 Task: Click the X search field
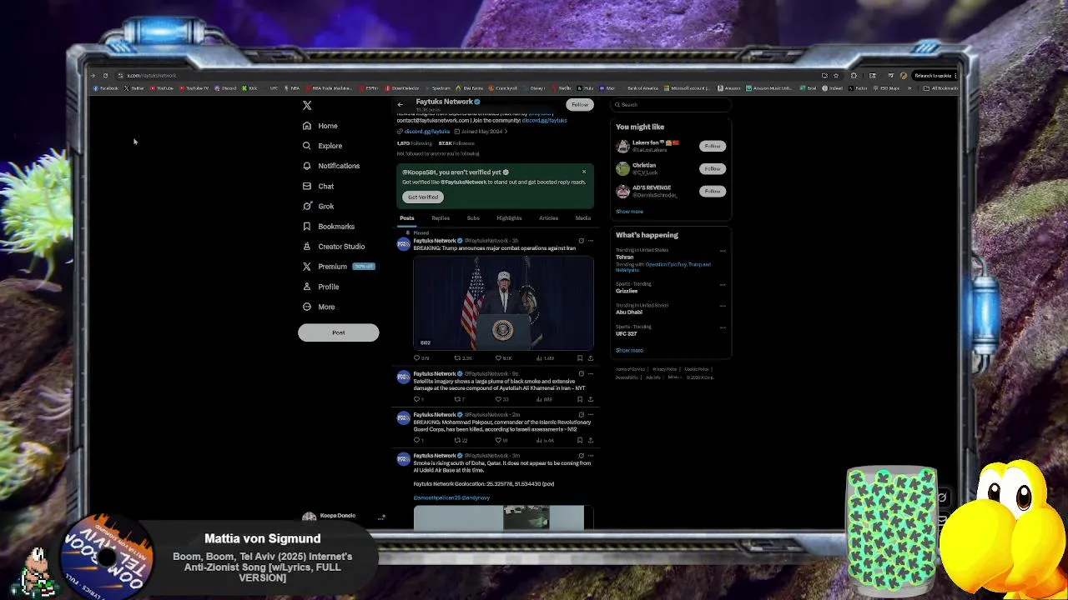(x=671, y=105)
